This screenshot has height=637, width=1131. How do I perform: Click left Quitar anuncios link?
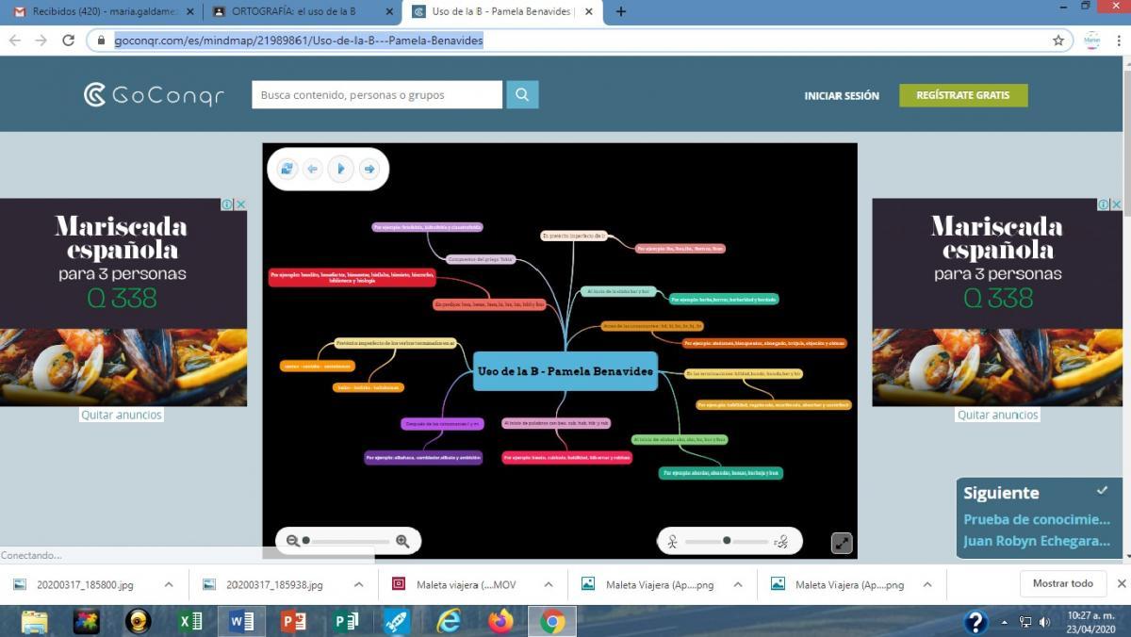(122, 415)
